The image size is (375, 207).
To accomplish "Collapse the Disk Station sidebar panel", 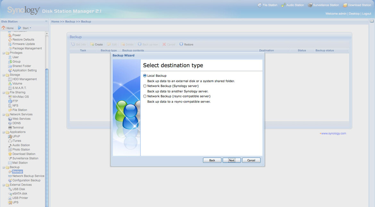I will click(46, 21).
